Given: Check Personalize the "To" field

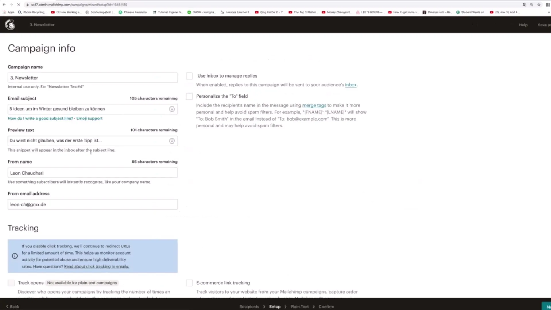Looking at the screenshot, I should point(189,96).
